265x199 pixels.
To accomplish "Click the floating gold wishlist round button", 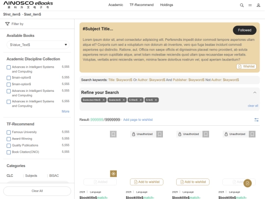I will click(x=248, y=183).
